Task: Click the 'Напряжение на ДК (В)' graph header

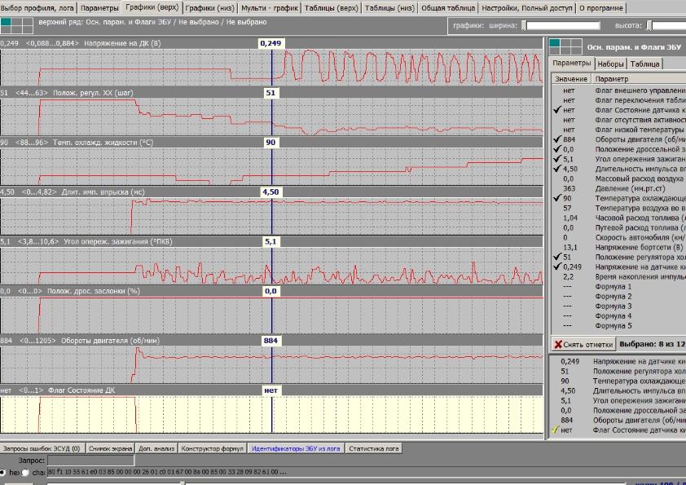Action: point(271,43)
